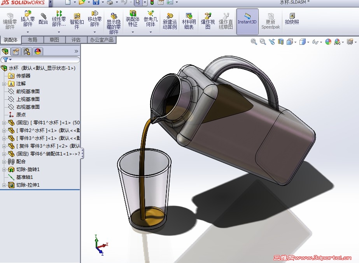This screenshot has height=263, width=359.
Task: Expand the 切除-拉伸1 feature node
Action: 4,185
